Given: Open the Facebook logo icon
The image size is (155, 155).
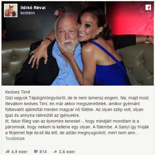Looking at the screenshot, I should tap(148, 7).
